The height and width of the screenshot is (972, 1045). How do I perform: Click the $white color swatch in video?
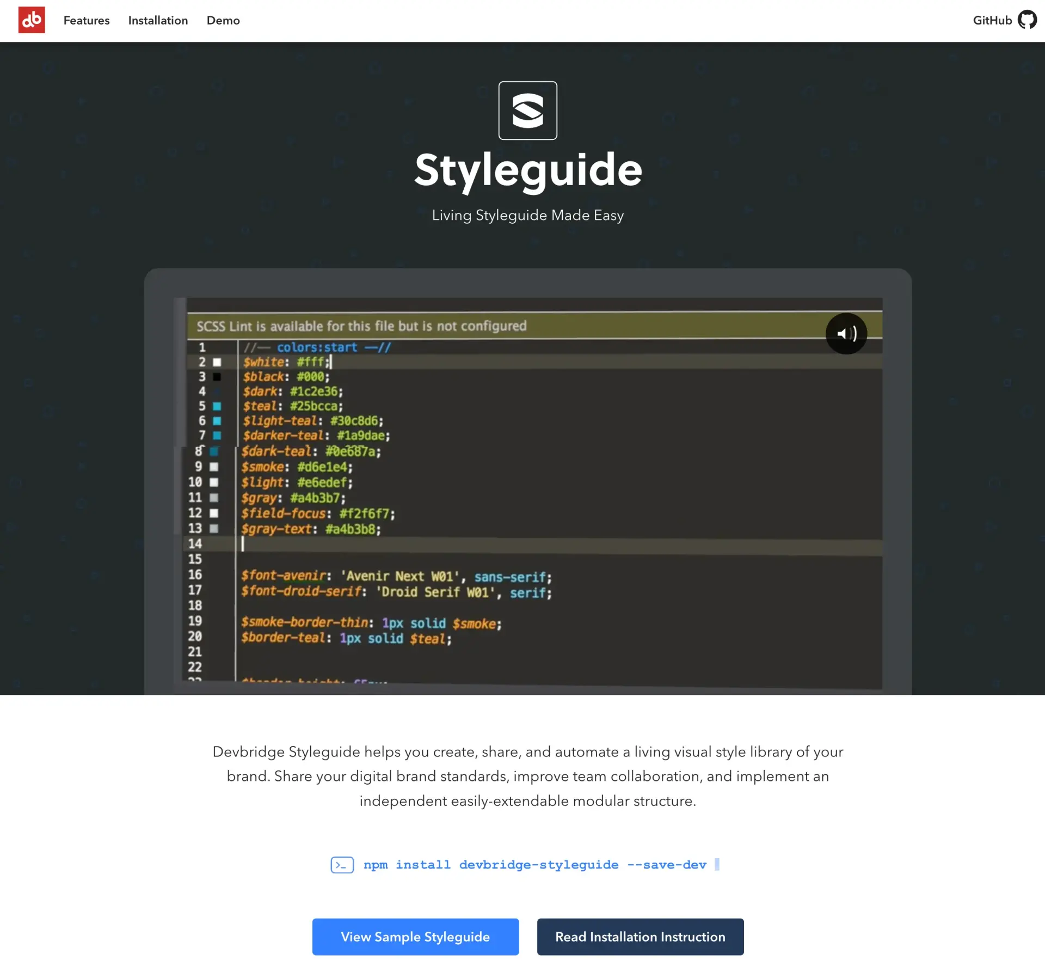click(217, 362)
